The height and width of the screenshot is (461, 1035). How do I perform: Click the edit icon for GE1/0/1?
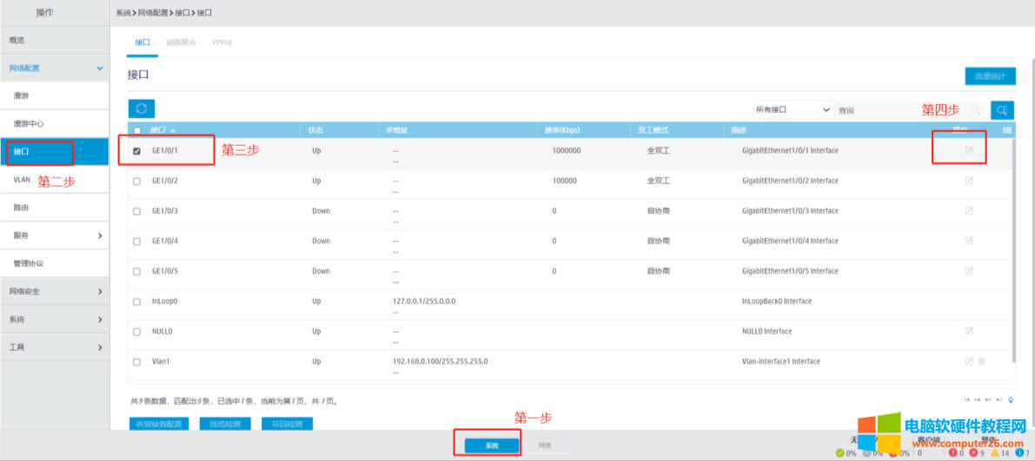(x=969, y=151)
